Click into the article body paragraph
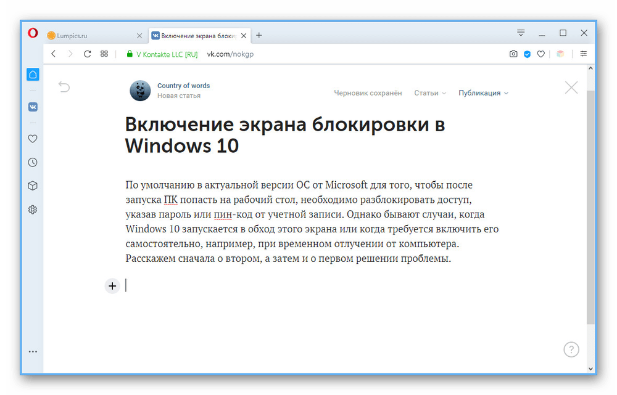 (312, 222)
